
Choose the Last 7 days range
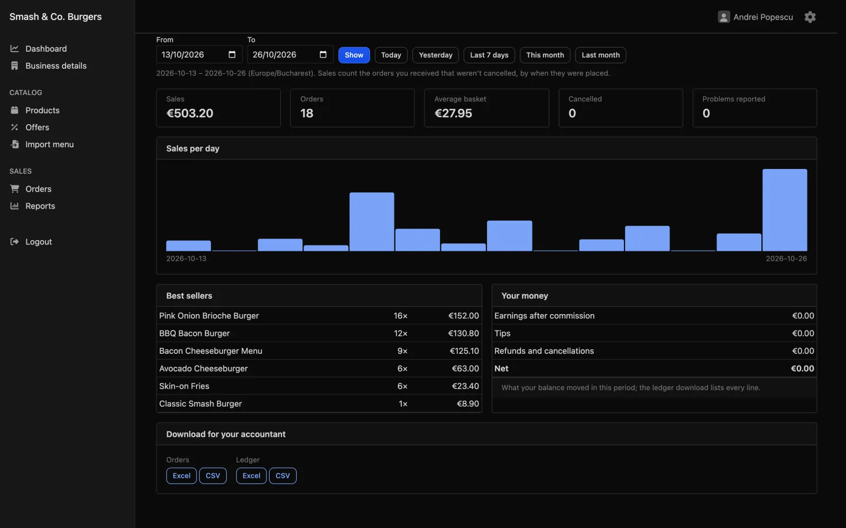point(489,55)
